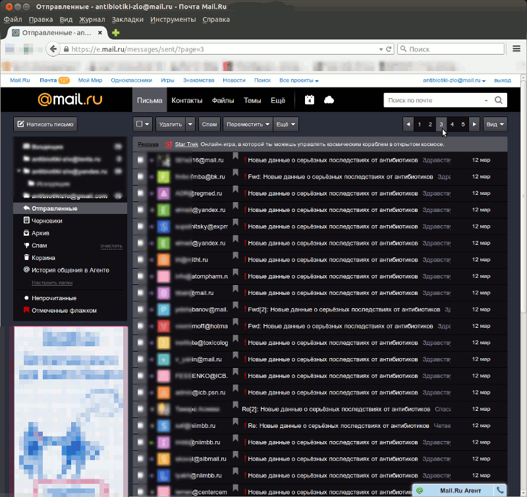Open the antibiotiki-zlo@mail.ru account dropdown
Screen dimensions: 527x497
[x=454, y=80]
